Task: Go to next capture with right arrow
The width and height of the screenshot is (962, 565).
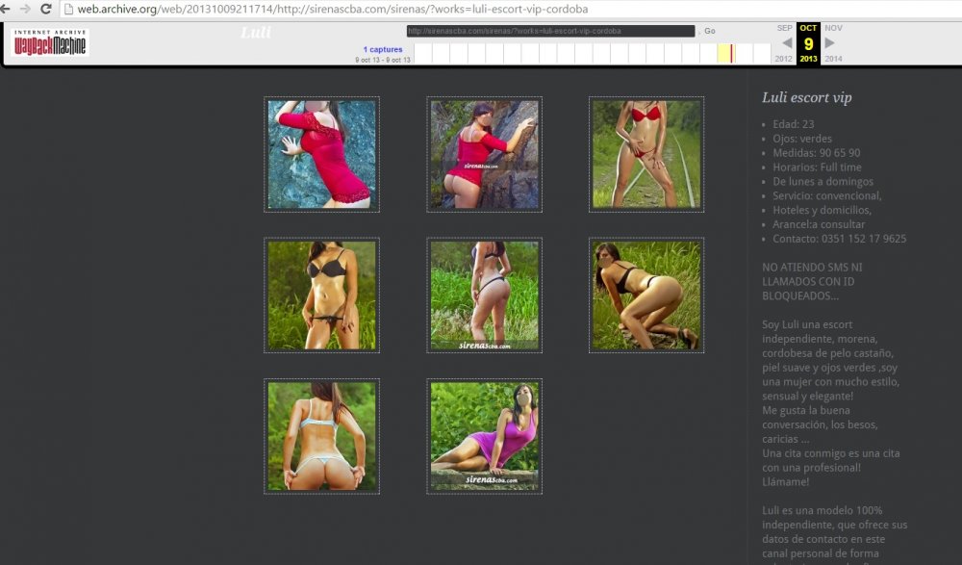Action: 830,42
